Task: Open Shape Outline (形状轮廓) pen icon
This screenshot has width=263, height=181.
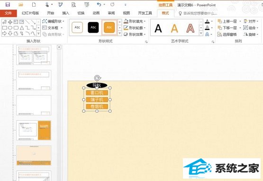Action: (126, 28)
